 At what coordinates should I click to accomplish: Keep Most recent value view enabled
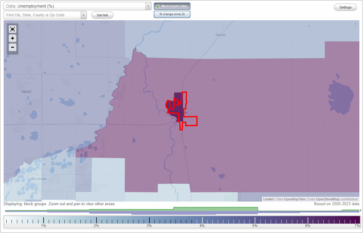172,6
